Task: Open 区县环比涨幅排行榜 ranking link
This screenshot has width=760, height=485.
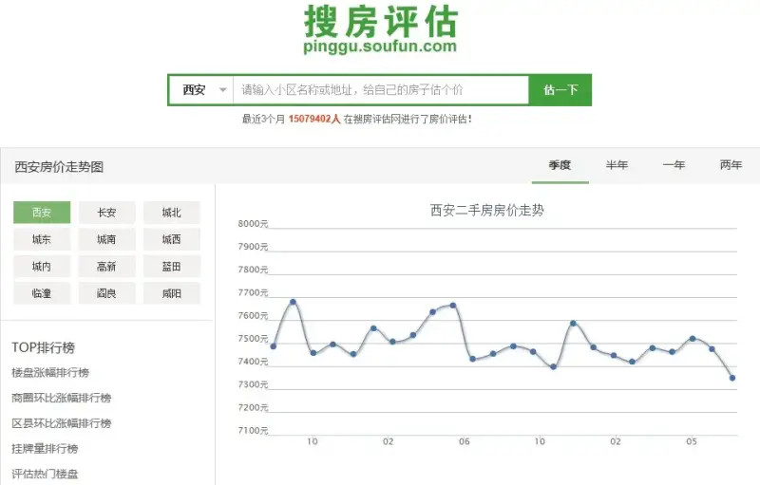Action: click(x=62, y=423)
